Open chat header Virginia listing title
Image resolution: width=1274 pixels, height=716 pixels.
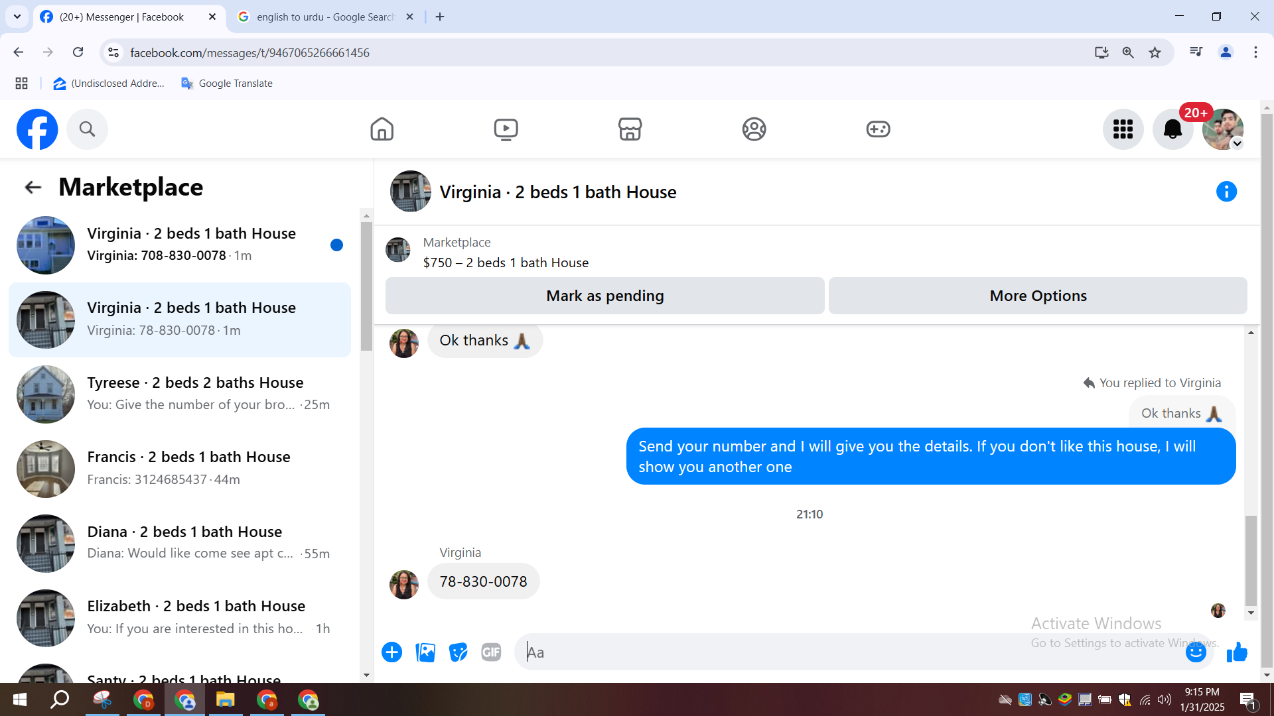[x=558, y=192]
